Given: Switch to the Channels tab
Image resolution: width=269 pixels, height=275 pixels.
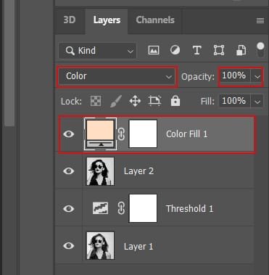Looking at the screenshot, I should [155, 20].
